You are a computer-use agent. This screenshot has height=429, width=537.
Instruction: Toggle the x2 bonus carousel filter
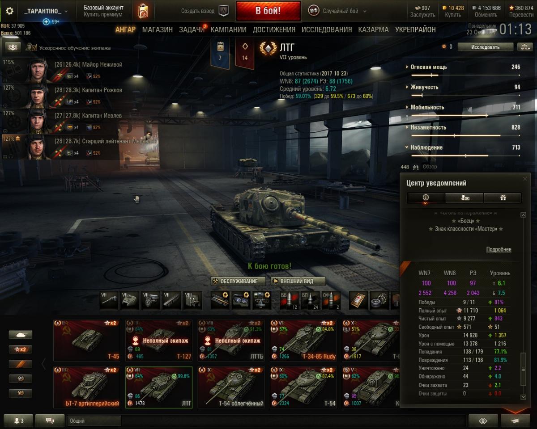[21, 349]
